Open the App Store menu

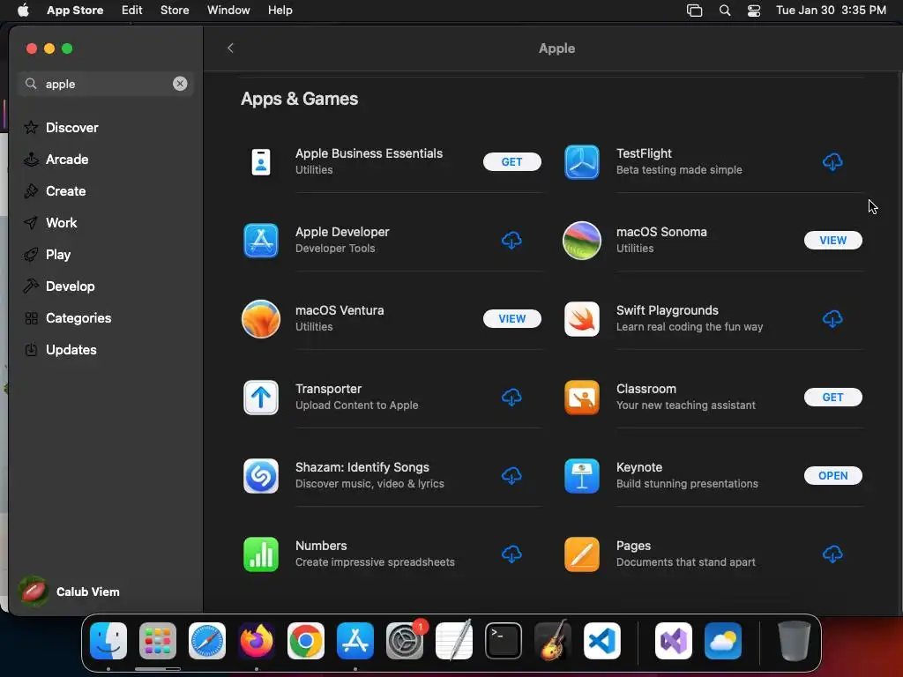(75, 10)
